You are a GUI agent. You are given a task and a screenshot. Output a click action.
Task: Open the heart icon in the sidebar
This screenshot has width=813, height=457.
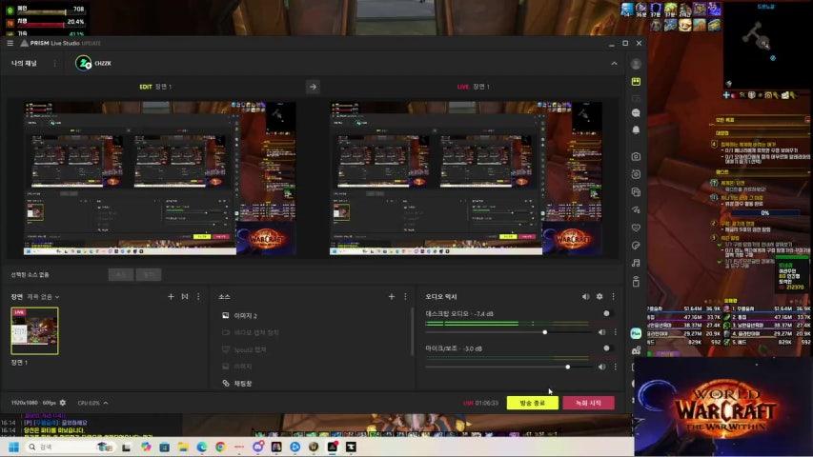pyautogui.click(x=636, y=228)
